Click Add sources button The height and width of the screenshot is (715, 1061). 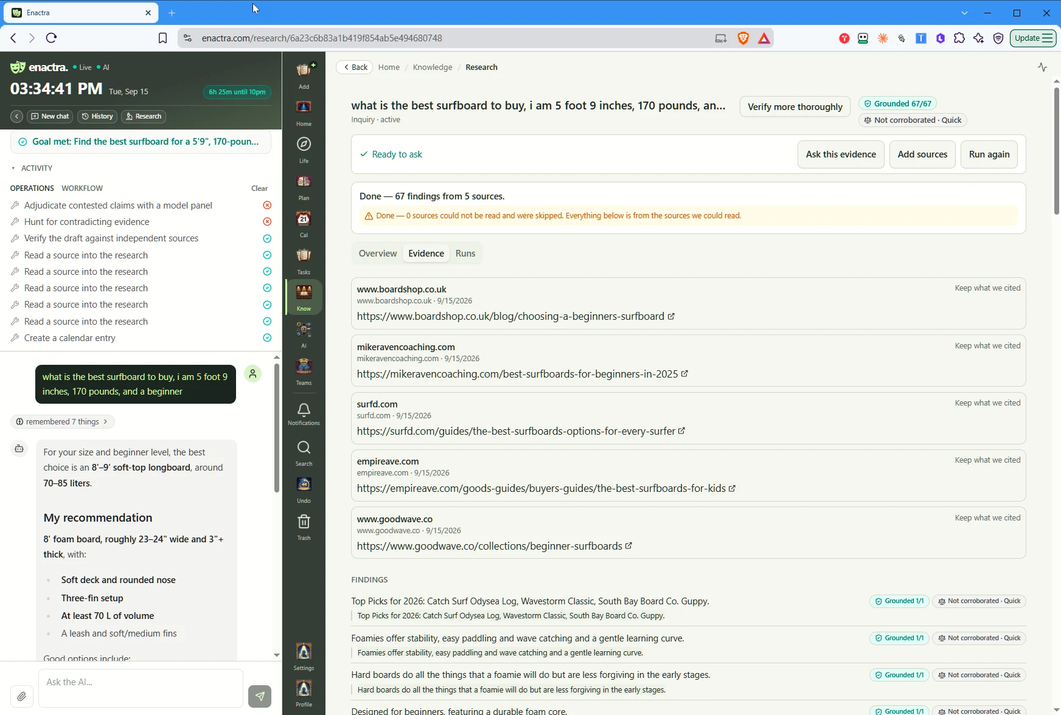(922, 154)
